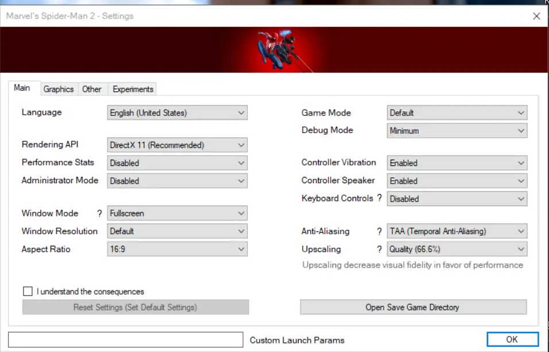Expand the Rendering API dropdown
Screen dimensions: 549x352
click(x=177, y=145)
